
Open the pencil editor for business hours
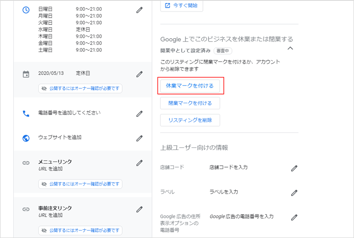tap(139, 10)
